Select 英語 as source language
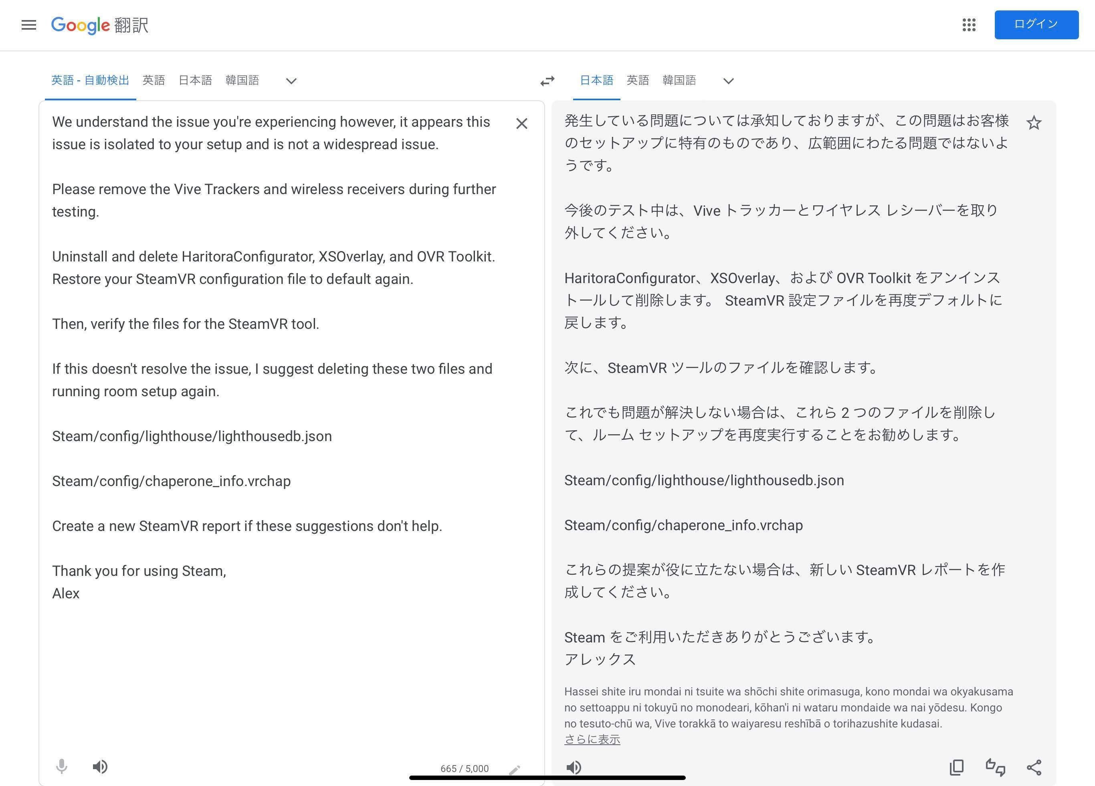1095x786 pixels. 154,80
